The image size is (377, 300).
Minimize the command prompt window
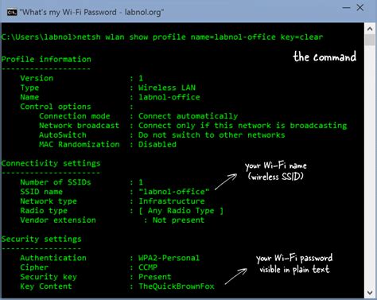point(347,8)
